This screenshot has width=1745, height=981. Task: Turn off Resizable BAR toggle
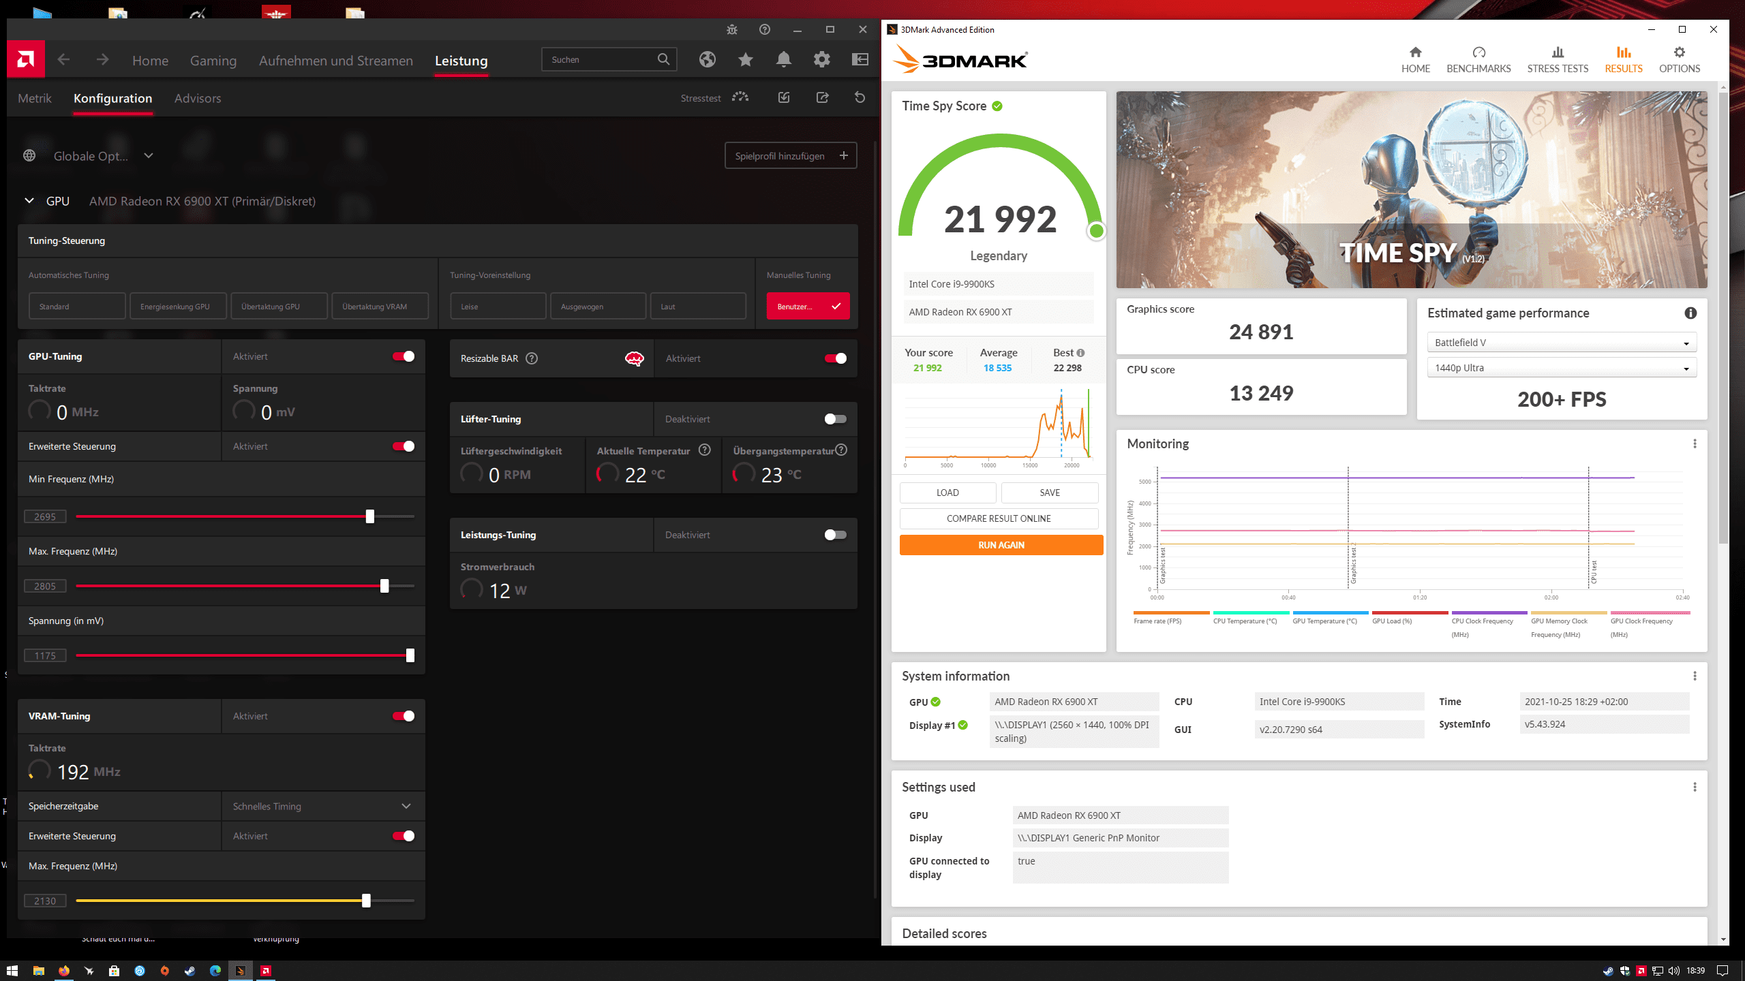click(835, 358)
